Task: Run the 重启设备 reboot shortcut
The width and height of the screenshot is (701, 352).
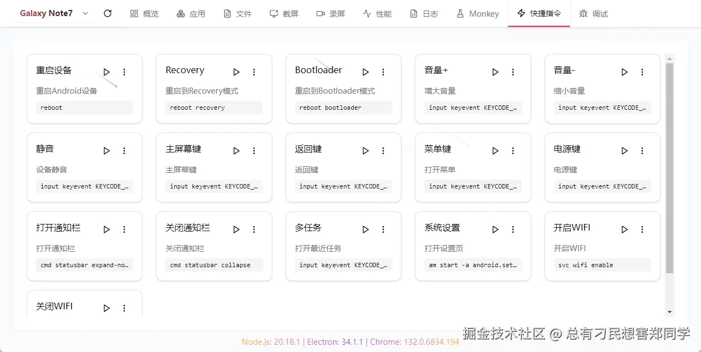Action: [106, 72]
